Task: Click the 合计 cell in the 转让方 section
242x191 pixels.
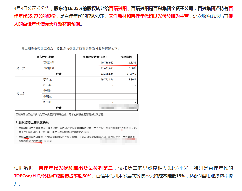Action: [59, 108]
